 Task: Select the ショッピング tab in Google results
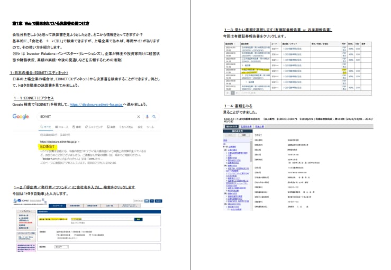(x=94, y=127)
